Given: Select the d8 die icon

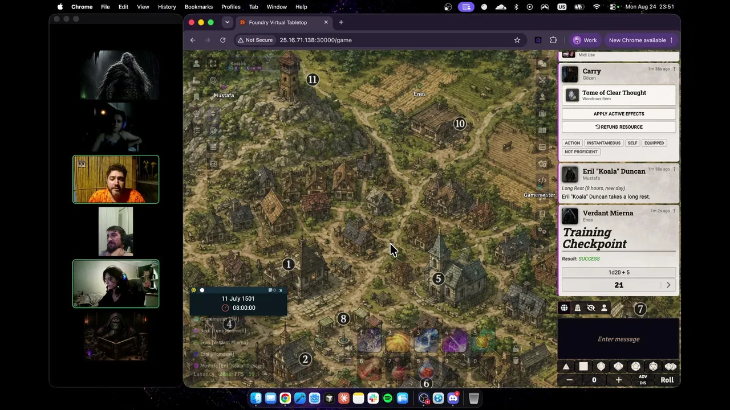Looking at the screenshot, I should [601, 367].
